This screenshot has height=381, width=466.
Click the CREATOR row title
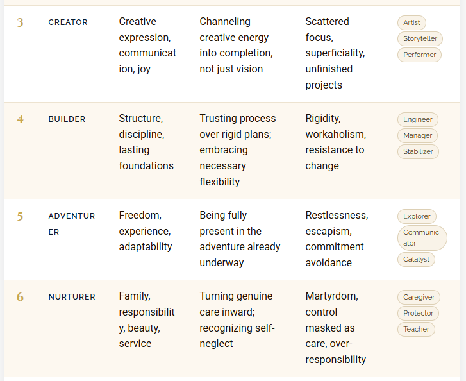tap(68, 22)
